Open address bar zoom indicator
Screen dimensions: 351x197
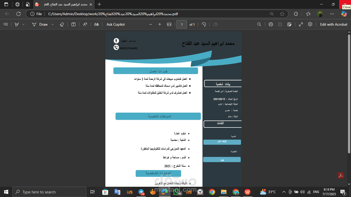tap(272, 14)
